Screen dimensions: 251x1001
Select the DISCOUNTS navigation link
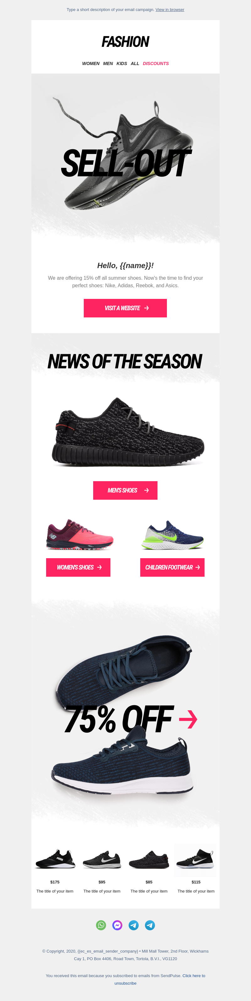[156, 63]
